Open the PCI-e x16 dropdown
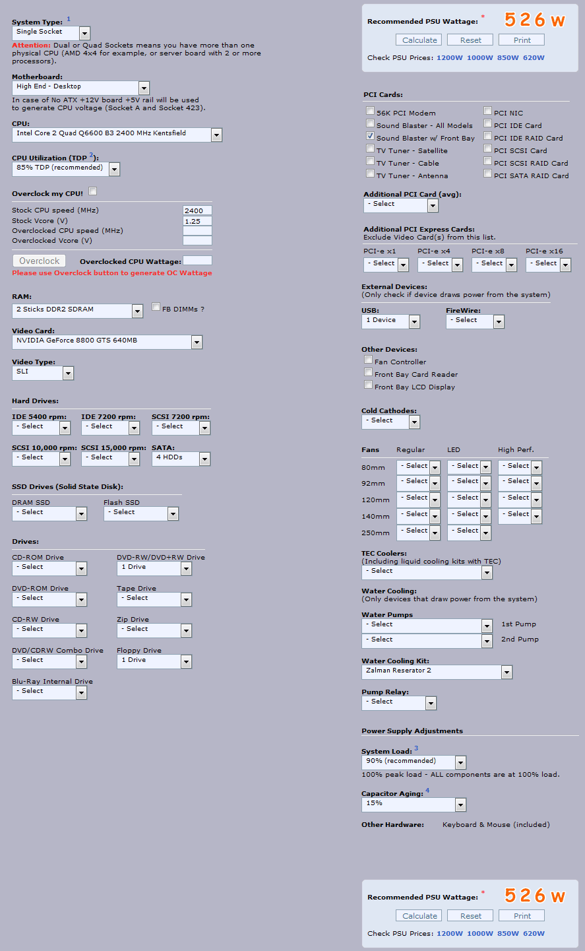The height and width of the screenshot is (951, 585). click(x=548, y=265)
